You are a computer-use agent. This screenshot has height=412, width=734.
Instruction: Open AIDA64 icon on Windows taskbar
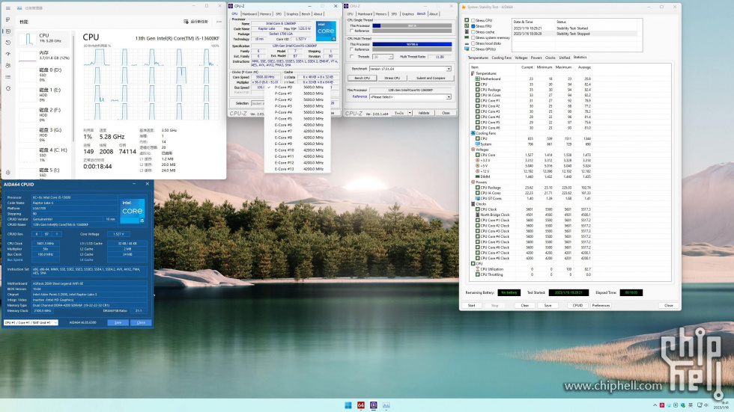pyautogui.click(x=360, y=405)
